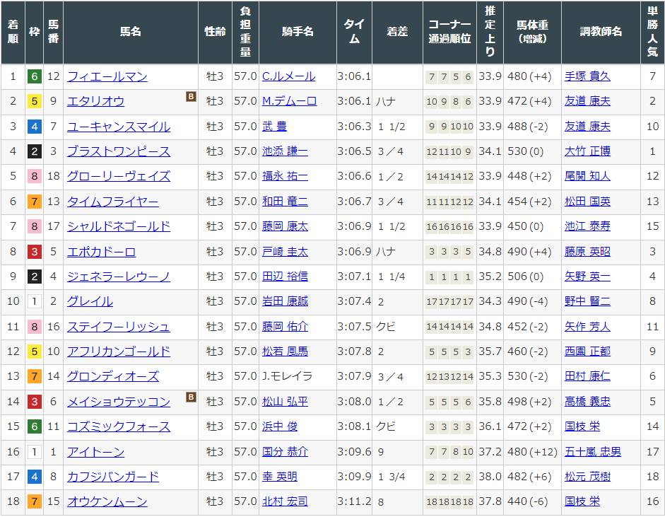Open horse グロンディオーズ link

pyautogui.click(x=113, y=376)
